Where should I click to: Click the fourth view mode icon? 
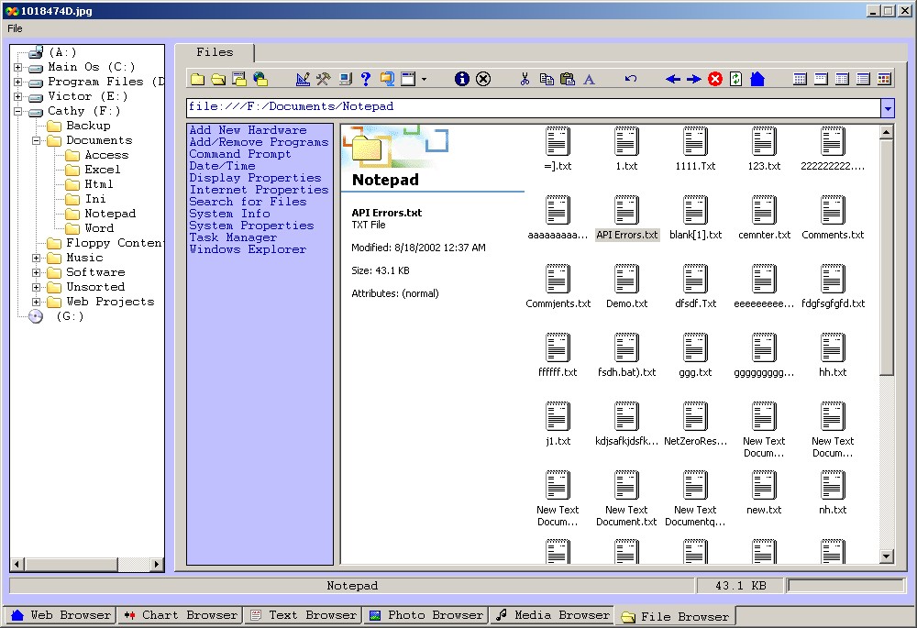click(863, 79)
